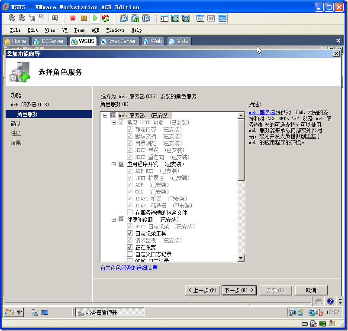This screenshot has height=331, width=348.
Task: Switch to the Home tab
Action: click(16, 41)
